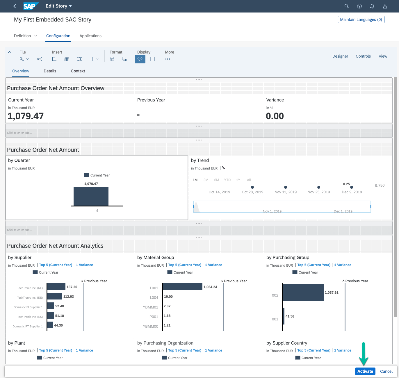Expand the wrench tools dropdown under File
The image size is (399, 378).
24,59
